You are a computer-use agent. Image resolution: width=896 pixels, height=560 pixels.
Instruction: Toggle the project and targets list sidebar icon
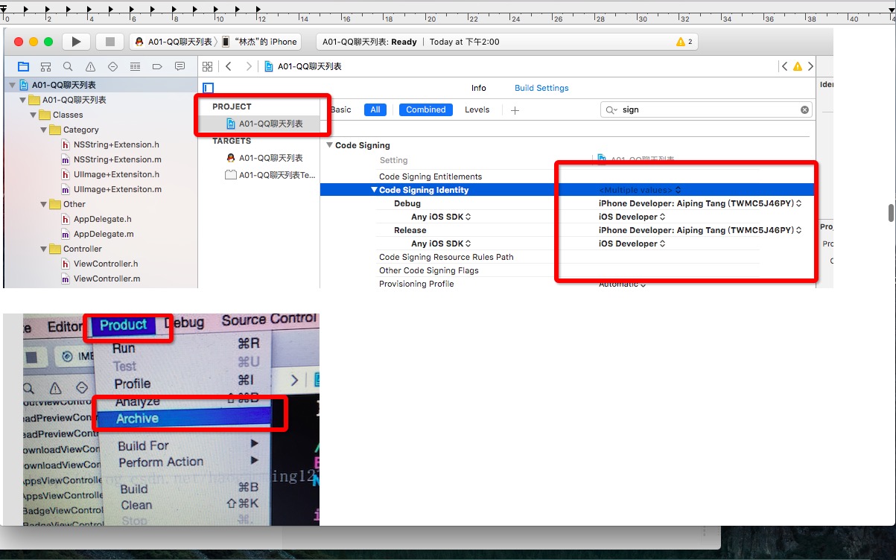209,88
